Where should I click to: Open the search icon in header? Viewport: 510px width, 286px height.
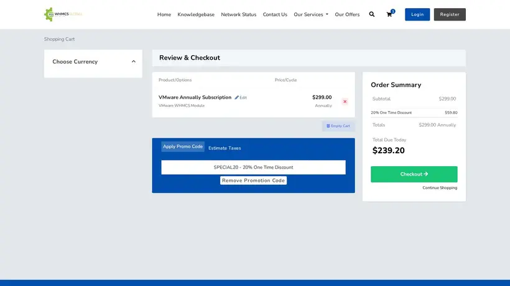tap(372, 14)
